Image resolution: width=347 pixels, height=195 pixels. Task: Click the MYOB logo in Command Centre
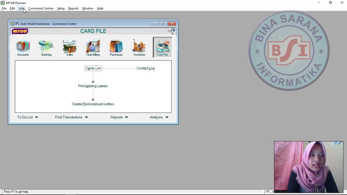20,31
